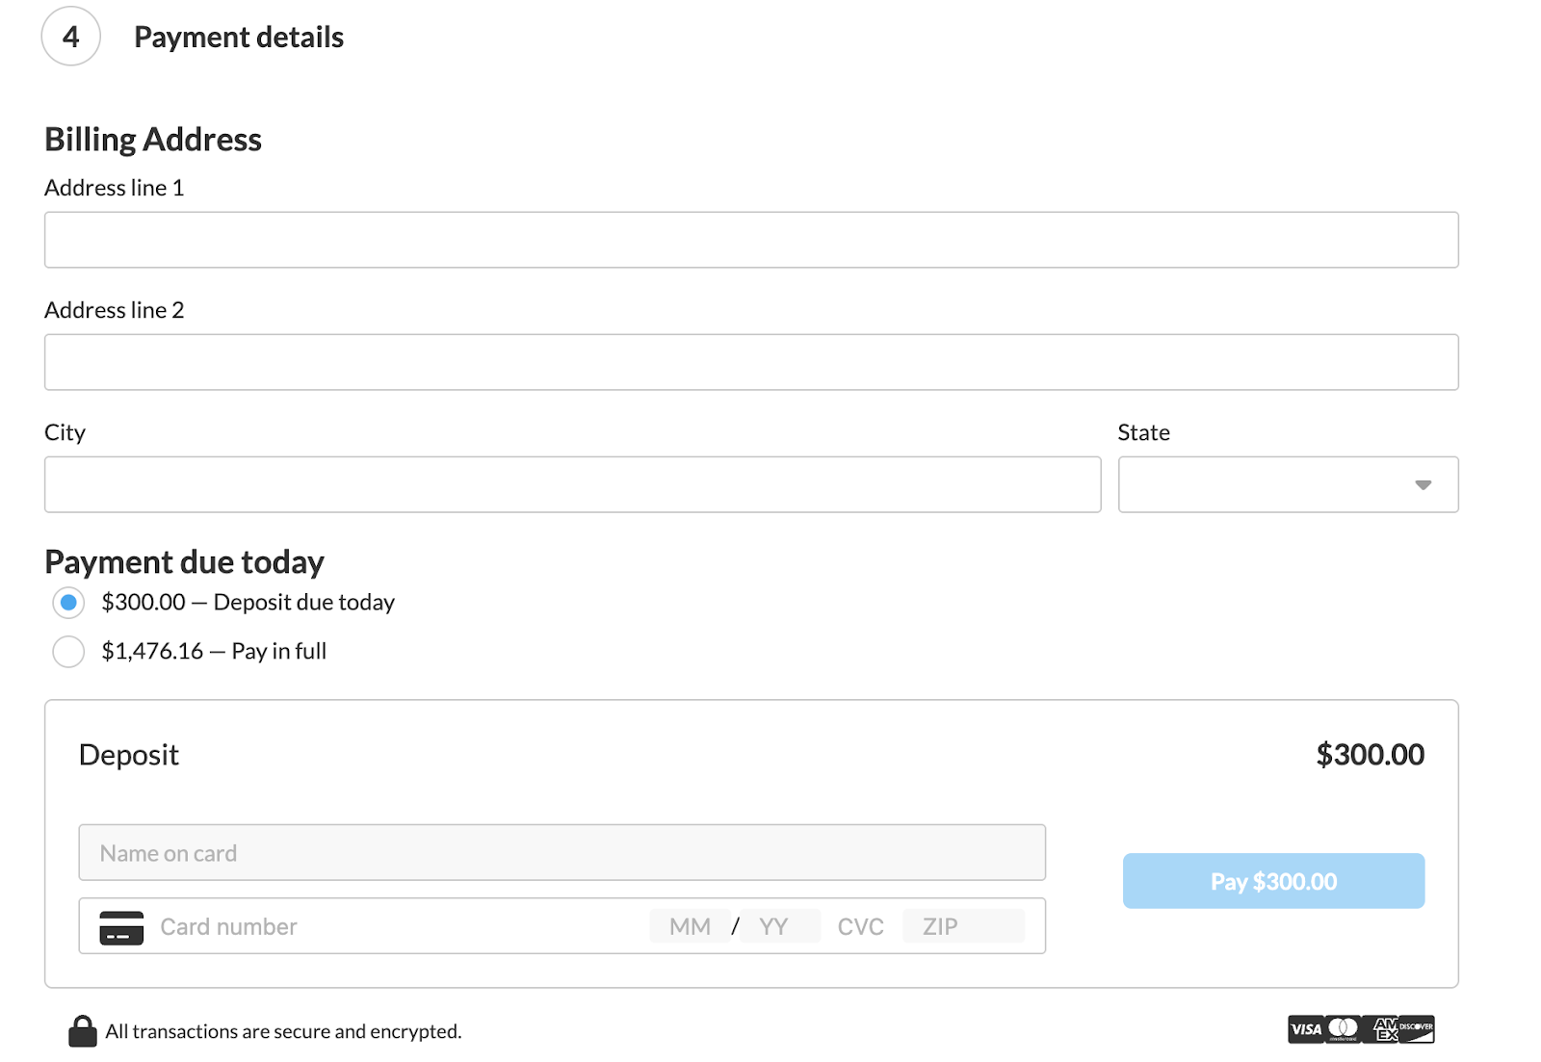Click the Visa card logo
The height and width of the screenshot is (1062, 1541).
[x=1306, y=1029]
